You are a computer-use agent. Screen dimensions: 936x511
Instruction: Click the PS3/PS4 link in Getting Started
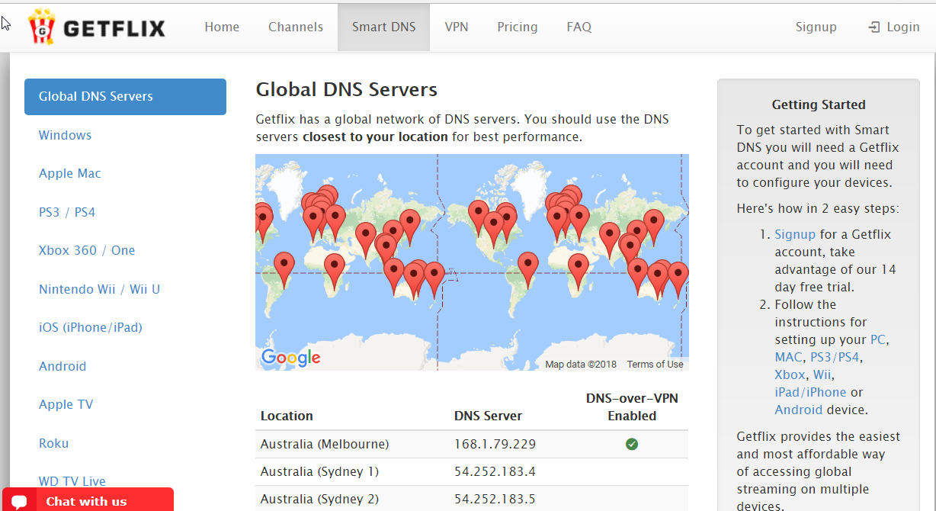pyautogui.click(x=835, y=357)
